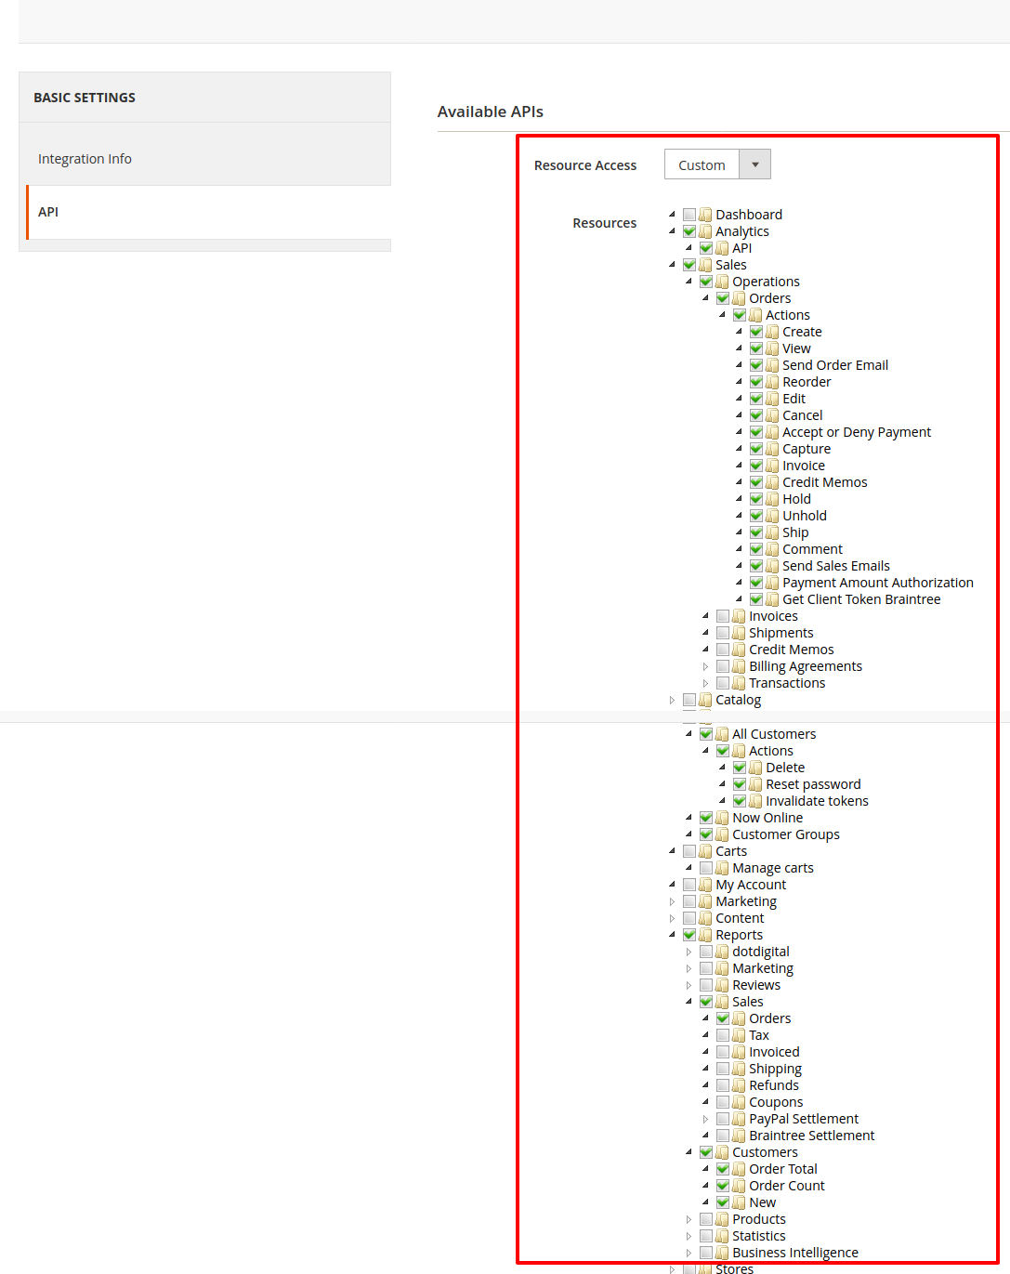Select the Comment action label

point(812,549)
